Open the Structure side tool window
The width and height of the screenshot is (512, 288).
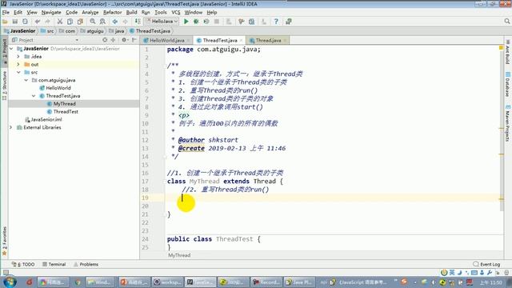pyautogui.click(x=4, y=86)
